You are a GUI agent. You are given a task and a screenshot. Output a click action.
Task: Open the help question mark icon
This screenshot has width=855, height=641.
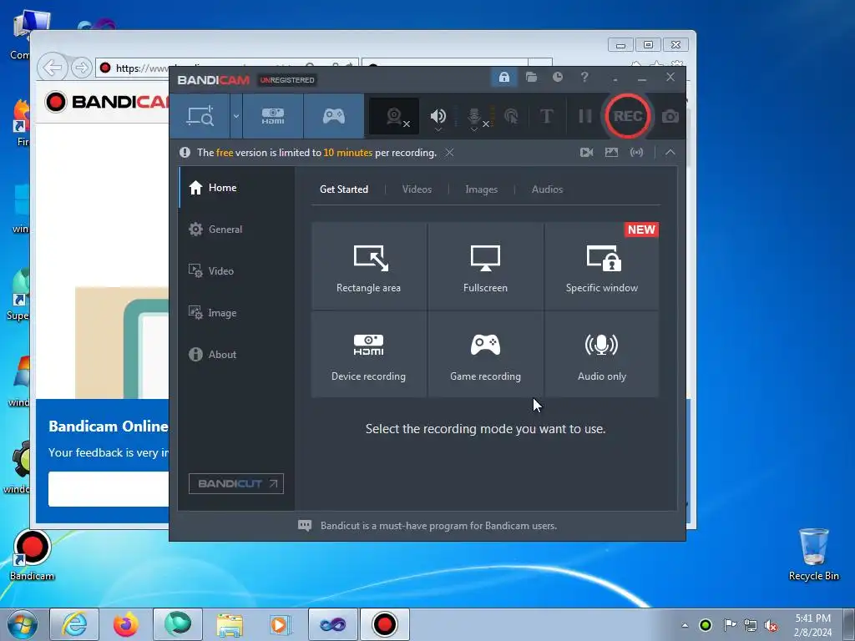coord(584,78)
